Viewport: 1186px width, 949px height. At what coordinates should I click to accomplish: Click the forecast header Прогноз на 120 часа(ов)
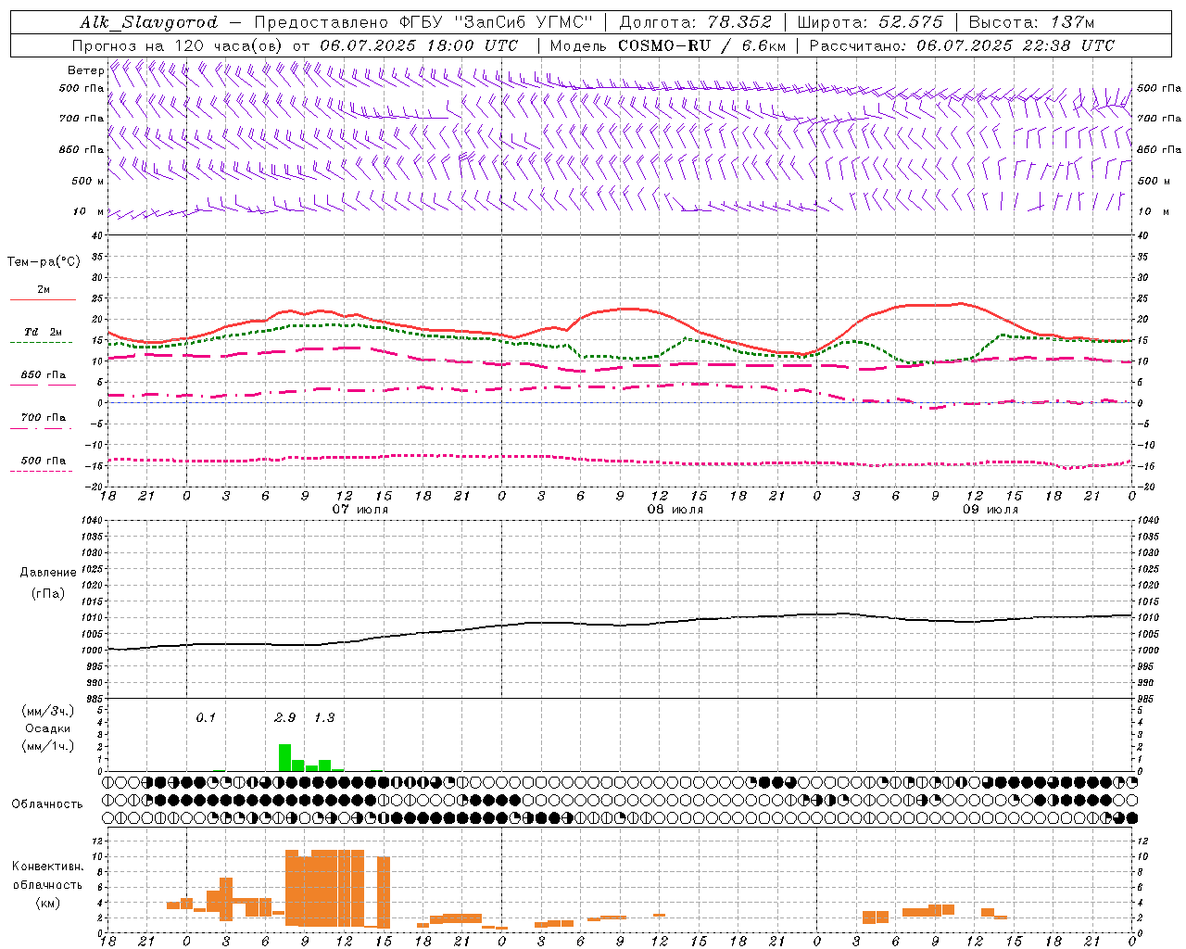tap(178, 45)
